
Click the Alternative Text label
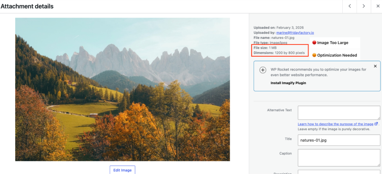[279, 110]
